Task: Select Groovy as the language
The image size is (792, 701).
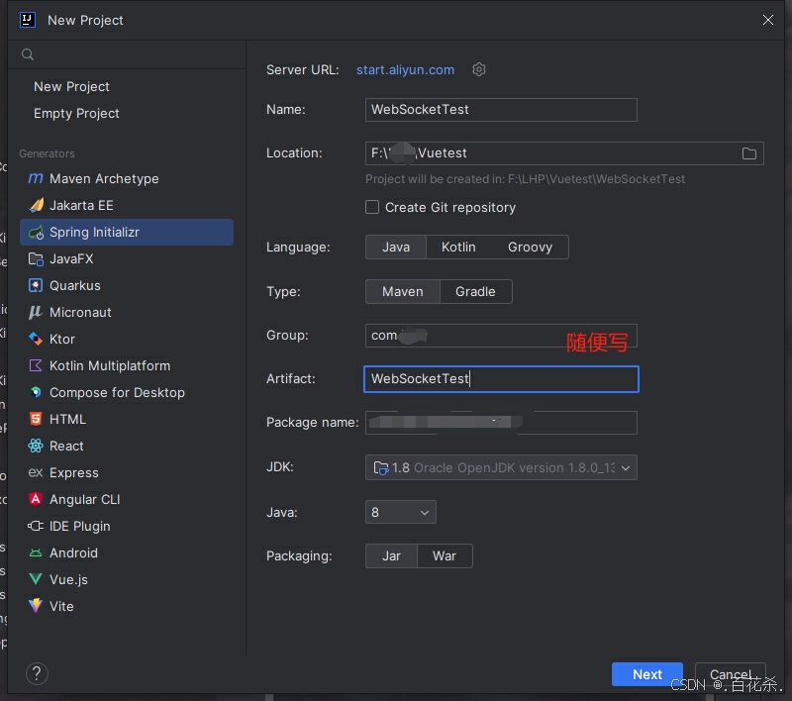Action: pyautogui.click(x=530, y=247)
